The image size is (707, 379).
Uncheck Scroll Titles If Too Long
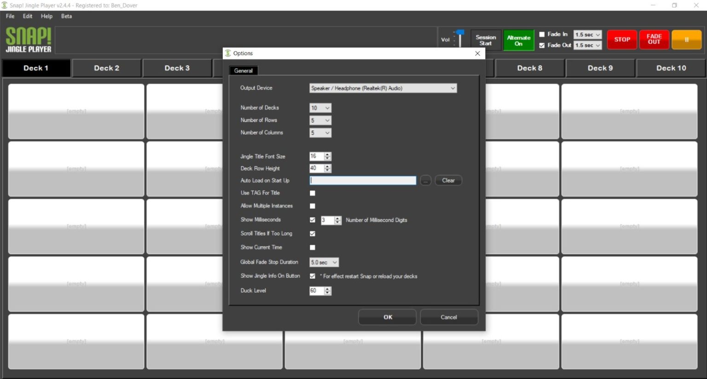tap(313, 234)
